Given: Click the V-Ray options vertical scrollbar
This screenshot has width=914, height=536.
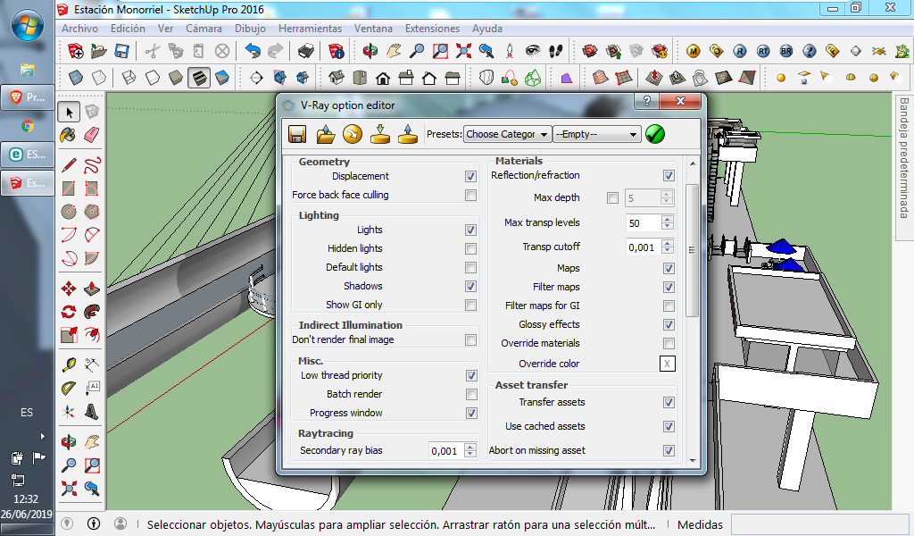Looking at the screenshot, I should [x=693, y=251].
